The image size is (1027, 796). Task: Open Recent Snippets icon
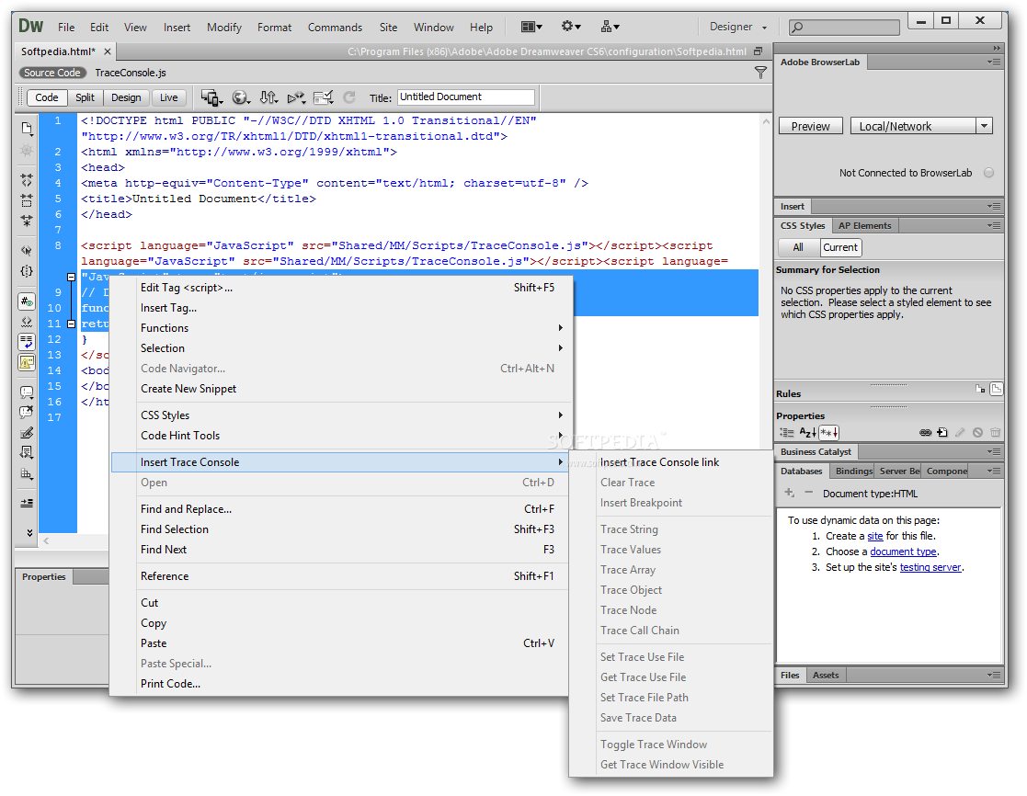click(26, 452)
